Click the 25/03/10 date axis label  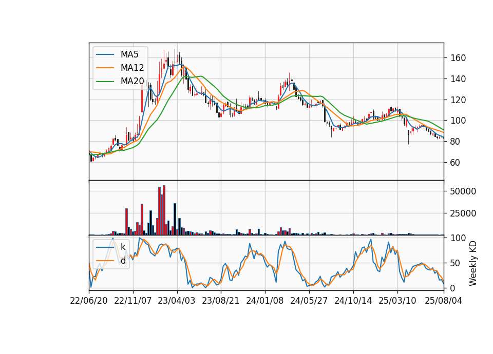pyautogui.click(x=397, y=301)
